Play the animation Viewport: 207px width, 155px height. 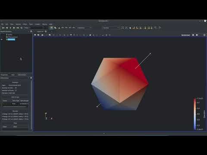click(10, 28)
